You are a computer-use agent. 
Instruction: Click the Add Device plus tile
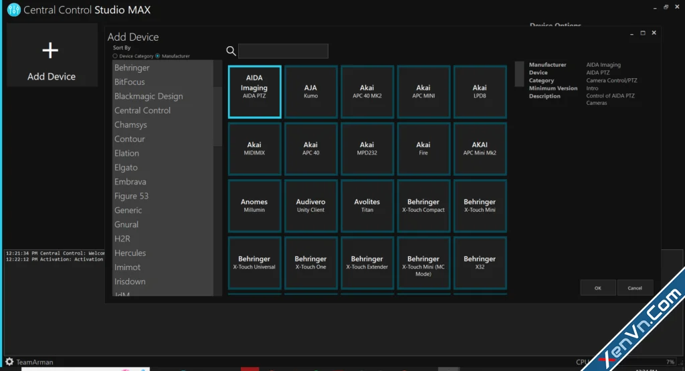52,55
